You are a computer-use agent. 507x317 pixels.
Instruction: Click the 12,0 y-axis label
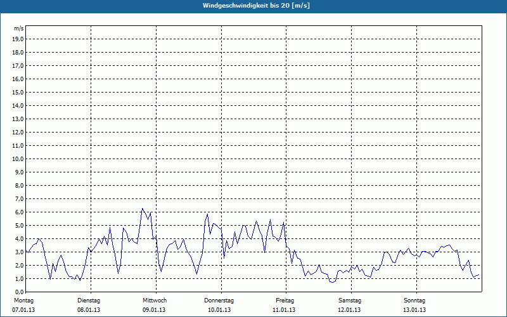point(18,133)
